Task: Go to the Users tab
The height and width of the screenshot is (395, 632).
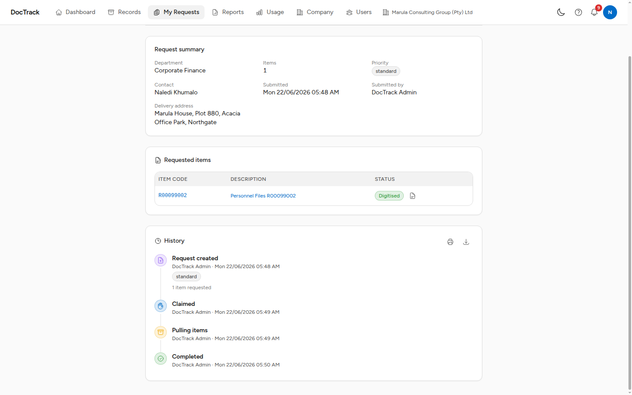Action: point(359,12)
